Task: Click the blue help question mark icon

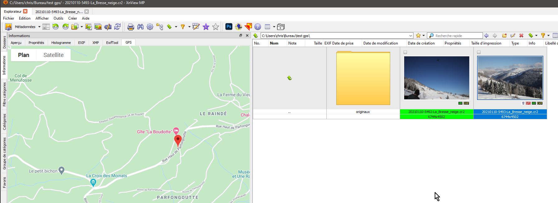Action: (x=258, y=27)
